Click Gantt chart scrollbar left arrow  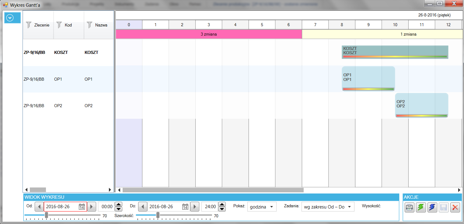(119, 190)
